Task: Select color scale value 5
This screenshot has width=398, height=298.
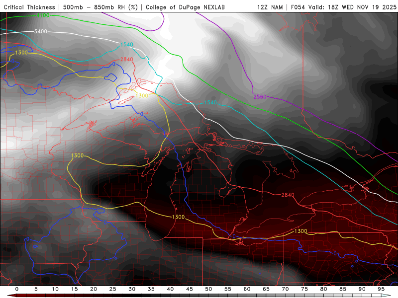Action: coord(36,289)
